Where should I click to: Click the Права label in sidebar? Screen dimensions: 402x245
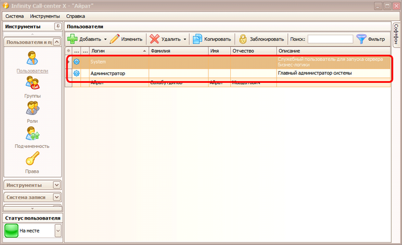32,171
